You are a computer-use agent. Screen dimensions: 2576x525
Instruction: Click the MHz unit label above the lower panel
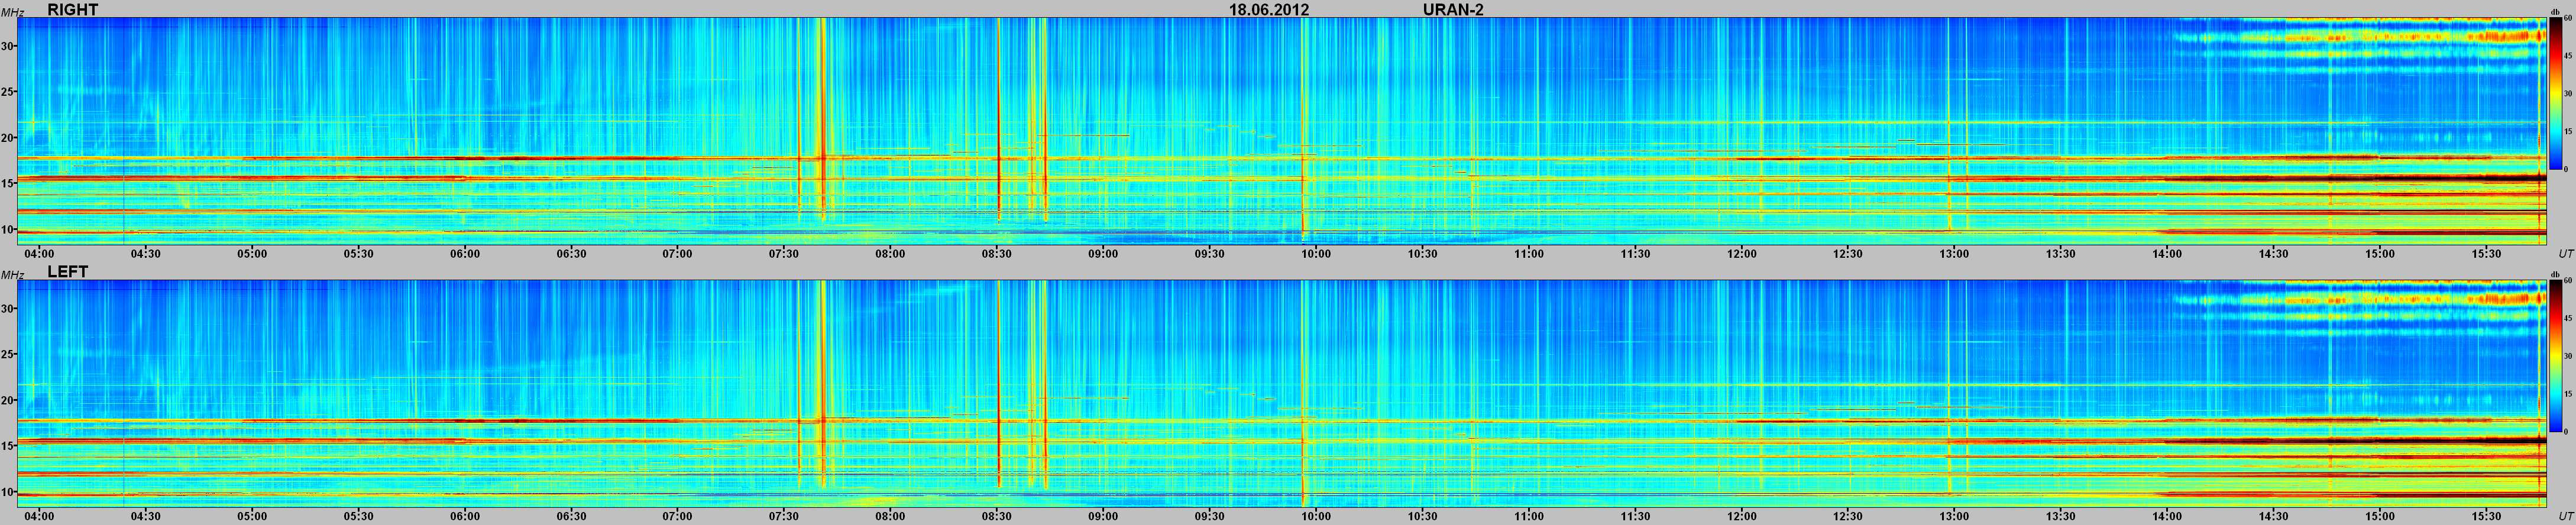(x=12, y=274)
